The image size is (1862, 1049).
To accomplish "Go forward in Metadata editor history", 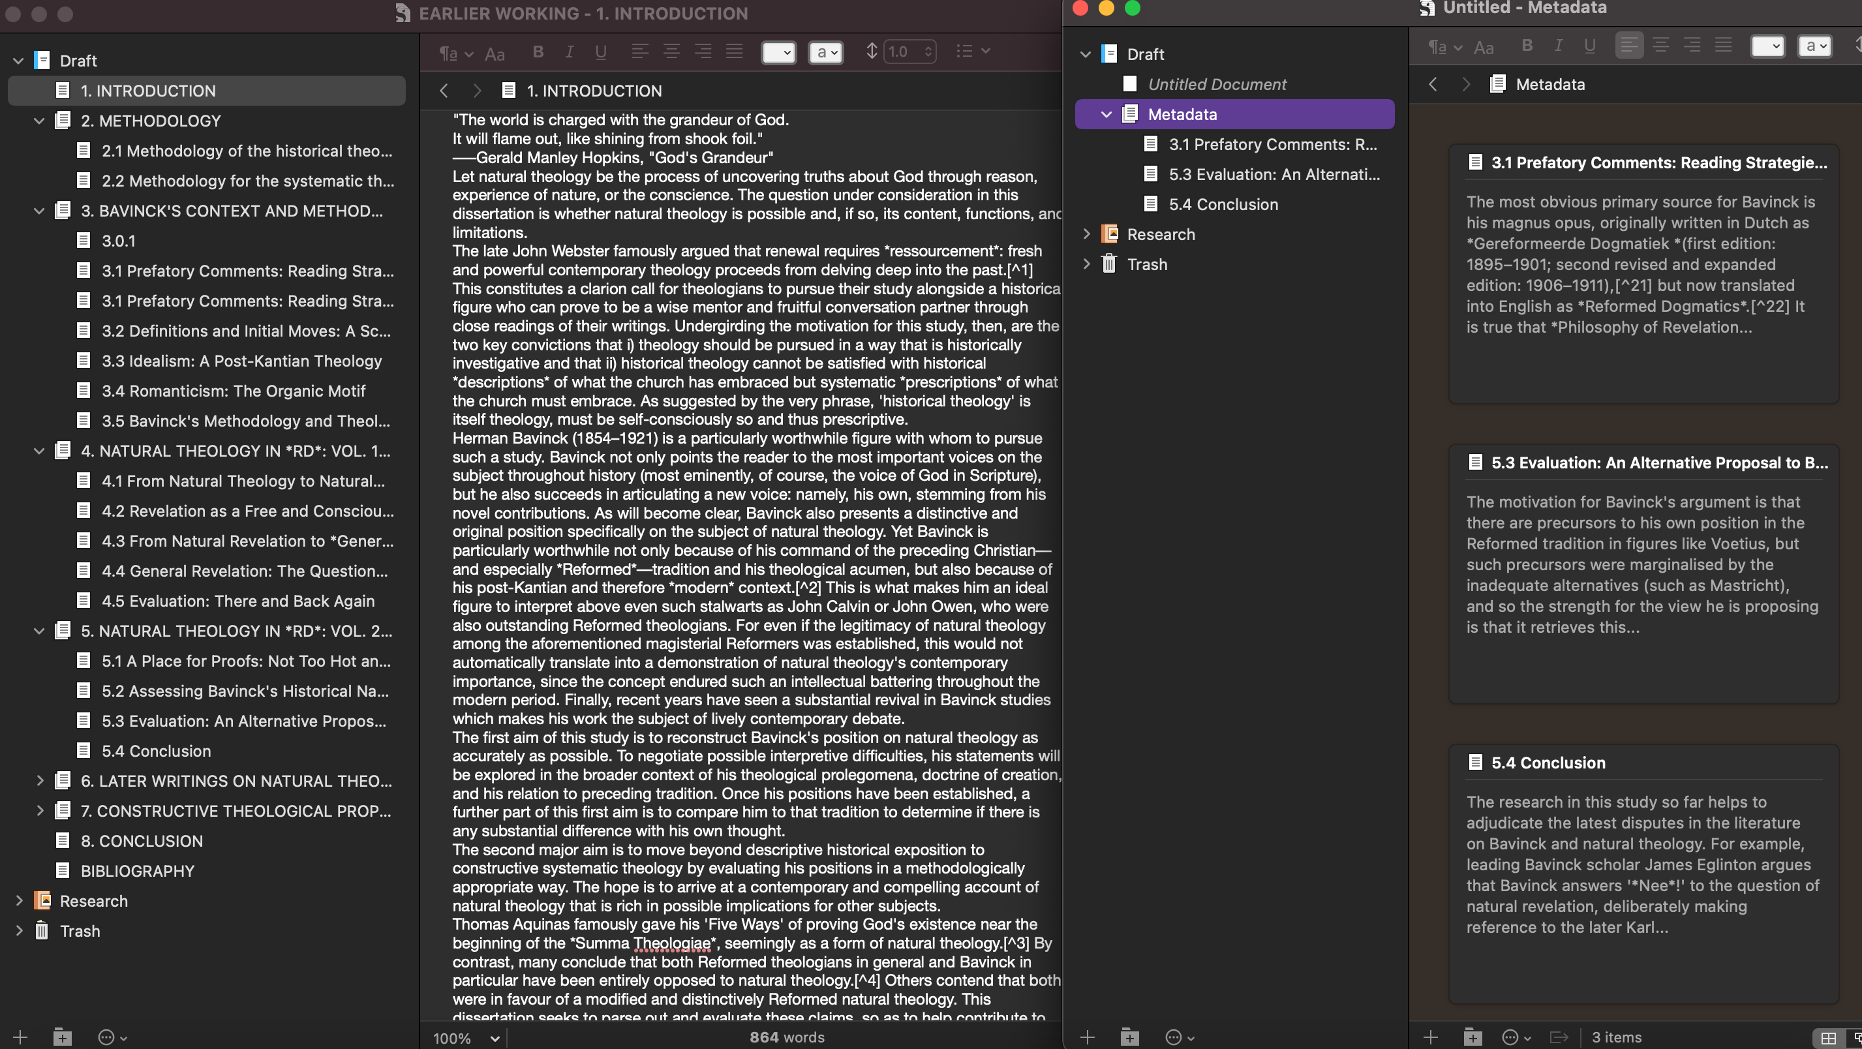I will (1466, 84).
